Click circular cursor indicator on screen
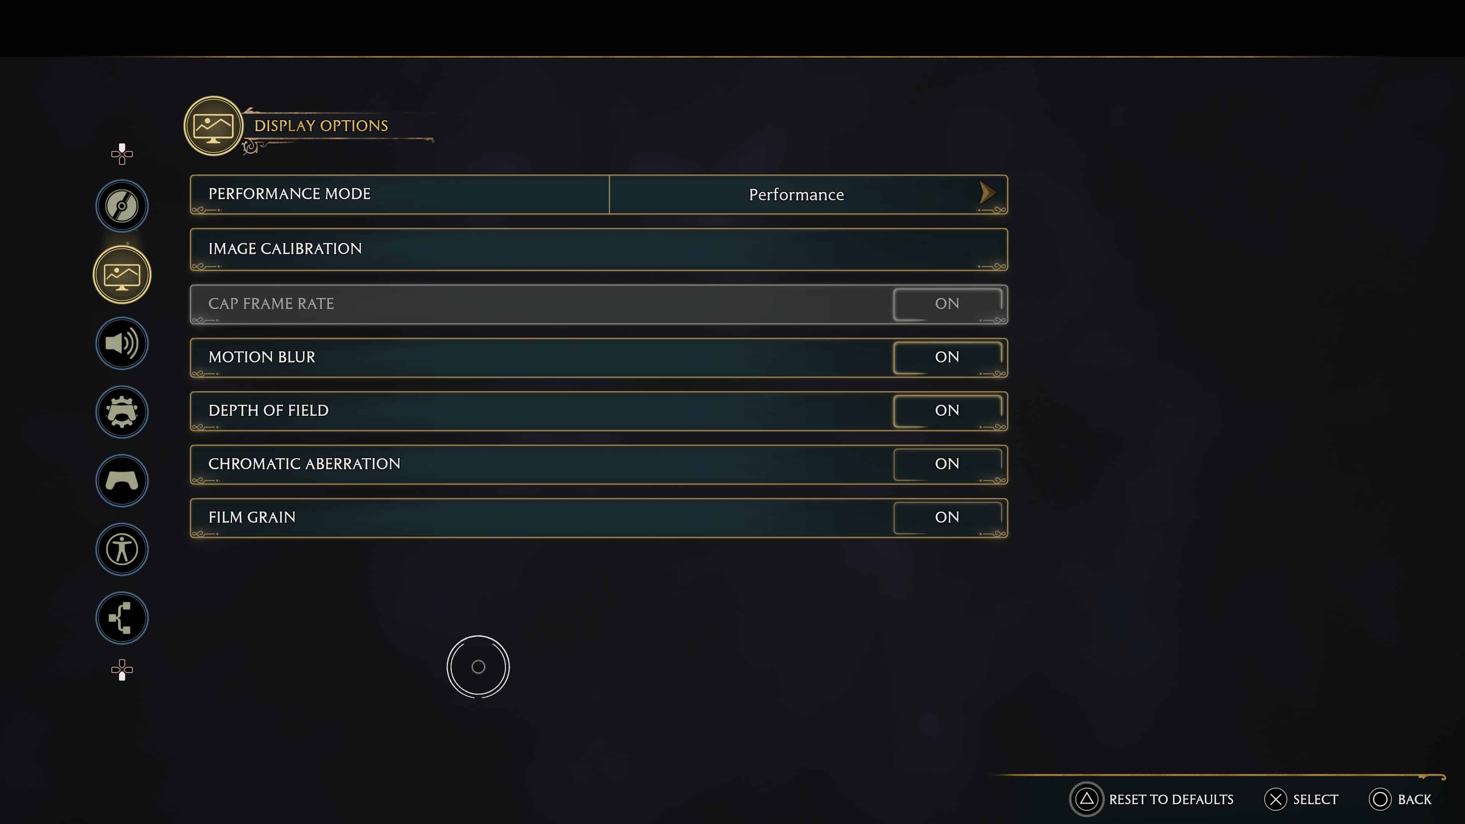 coord(479,666)
